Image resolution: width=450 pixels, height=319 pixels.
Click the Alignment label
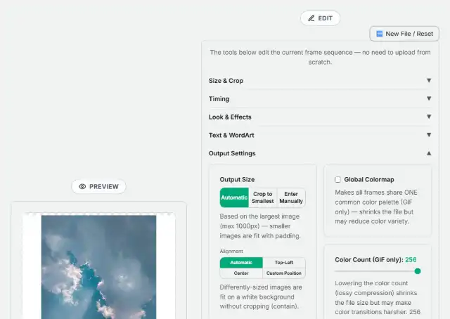(x=231, y=252)
